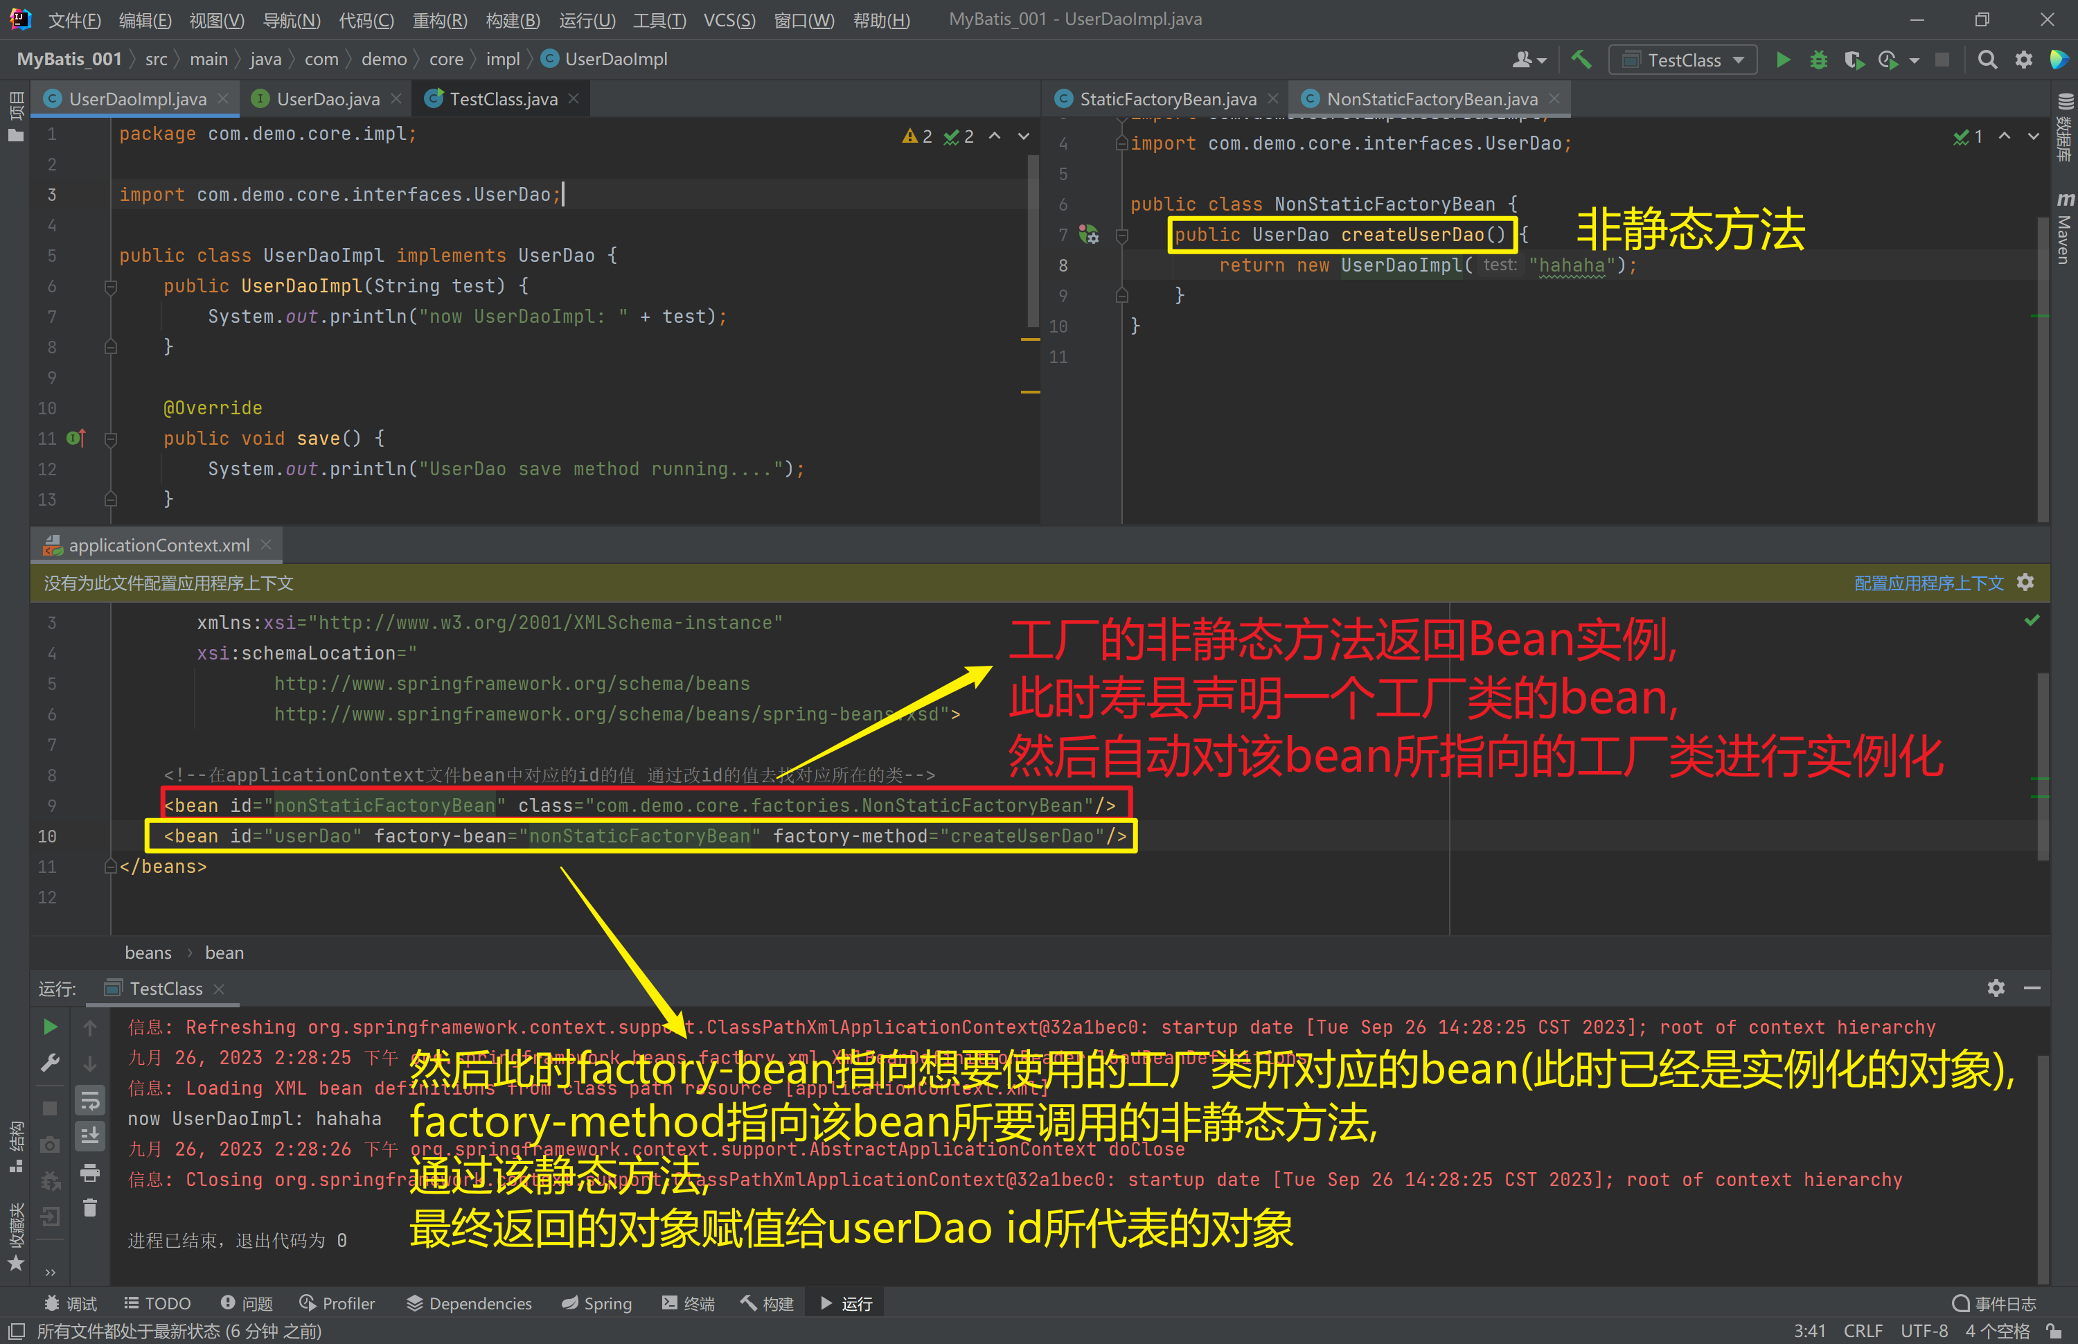The height and width of the screenshot is (1344, 2078).
Task: Open IDE settings gear in top toolbar
Action: (x=2024, y=60)
